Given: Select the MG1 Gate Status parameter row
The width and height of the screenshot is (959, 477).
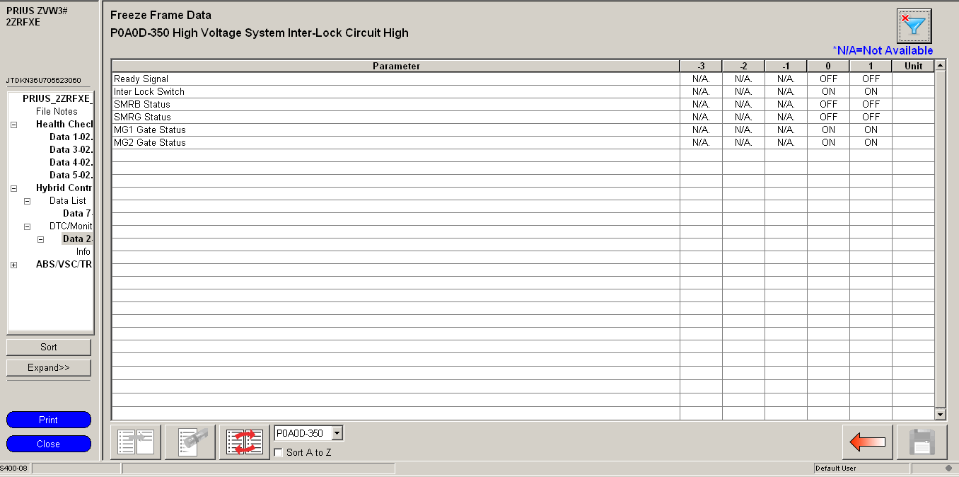Looking at the screenshot, I should tap(523, 130).
